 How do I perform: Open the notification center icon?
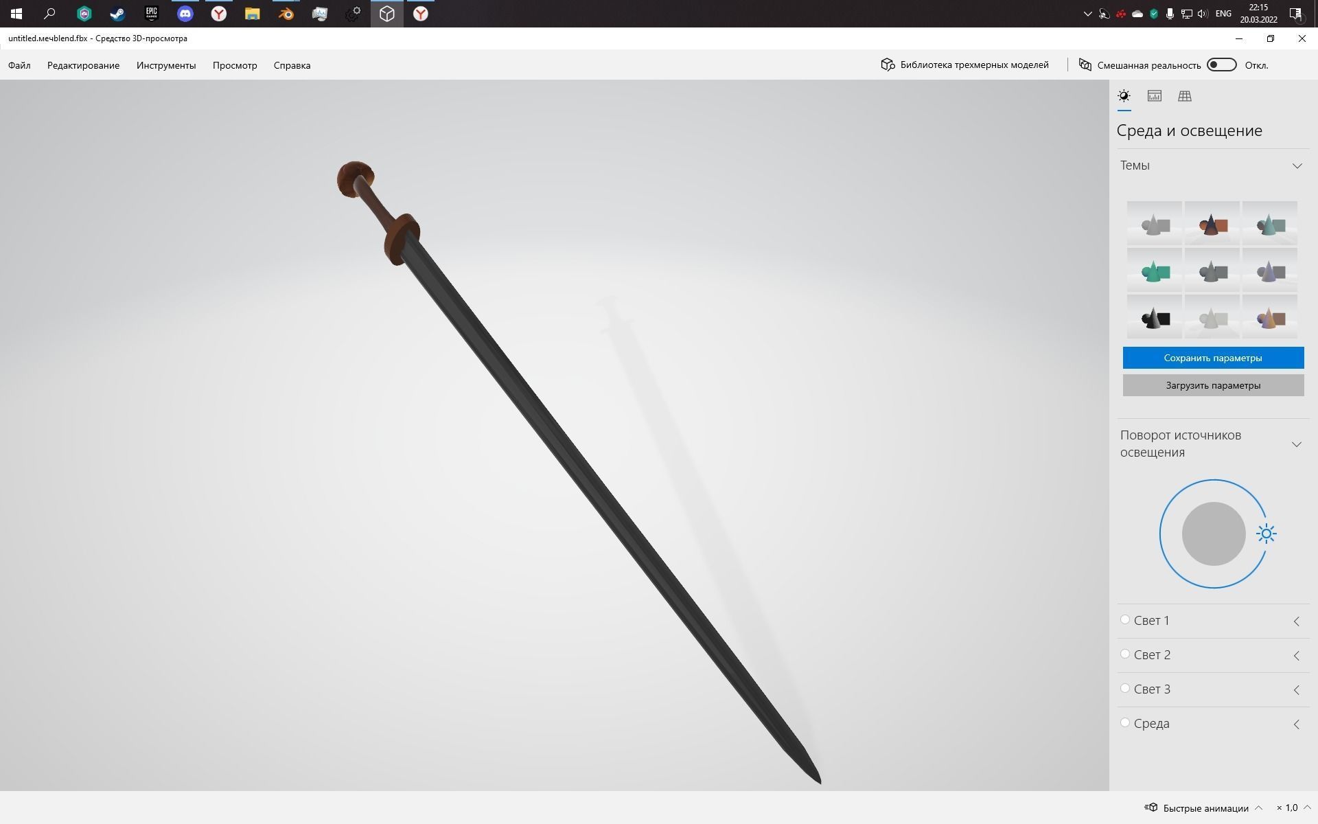(1296, 14)
